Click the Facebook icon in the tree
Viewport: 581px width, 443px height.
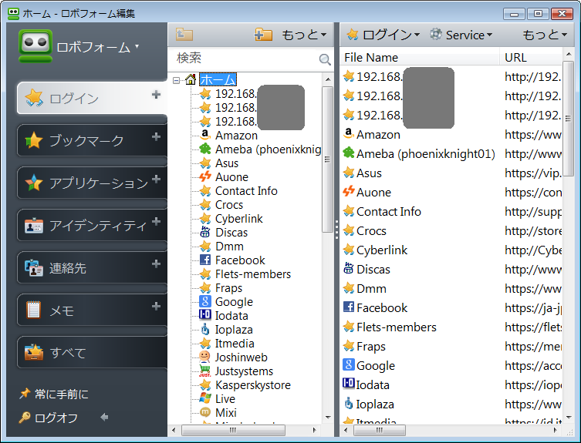205,260
